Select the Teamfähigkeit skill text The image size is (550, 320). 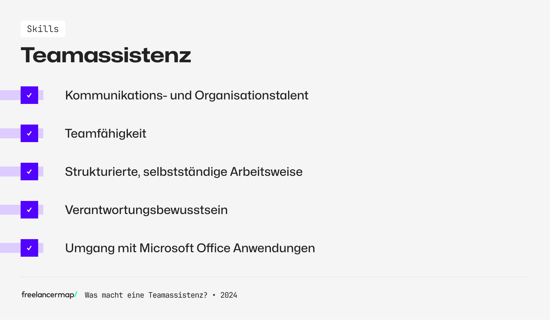click(x=106, y=134)
